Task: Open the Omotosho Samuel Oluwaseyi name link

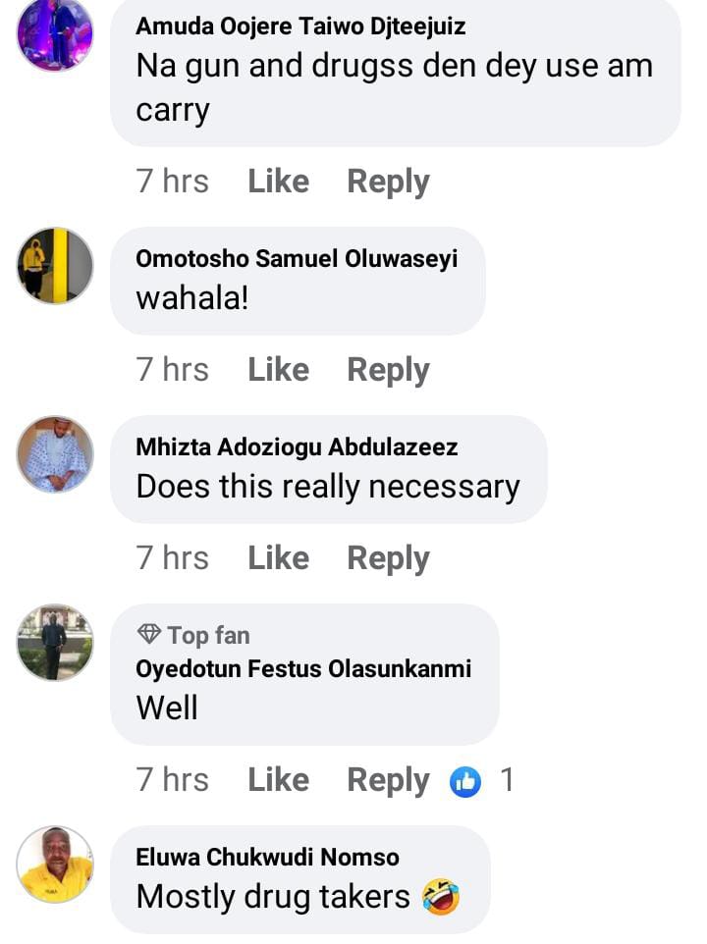Action: [297, 259]
